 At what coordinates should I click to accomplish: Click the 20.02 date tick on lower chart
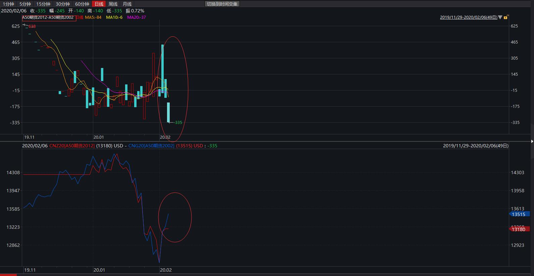pos(166,270)
